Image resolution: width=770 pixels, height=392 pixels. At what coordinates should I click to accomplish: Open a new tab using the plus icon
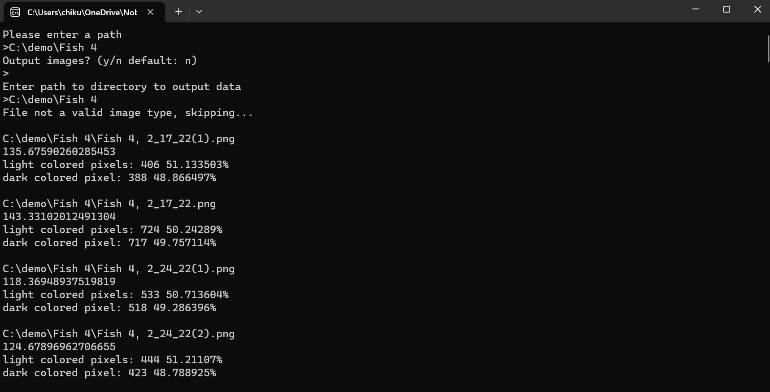coord(178,12)
